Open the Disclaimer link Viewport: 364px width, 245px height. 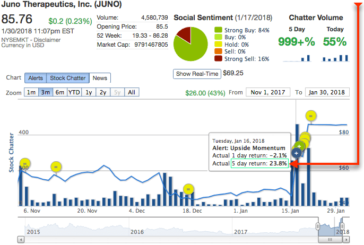(x=47, y=40)
